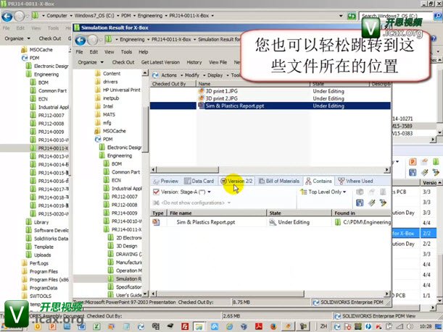Open Organize dropdown in the back window
This screenshot has height=332, width=443.
pyautogui.click(x=17, y=38)
